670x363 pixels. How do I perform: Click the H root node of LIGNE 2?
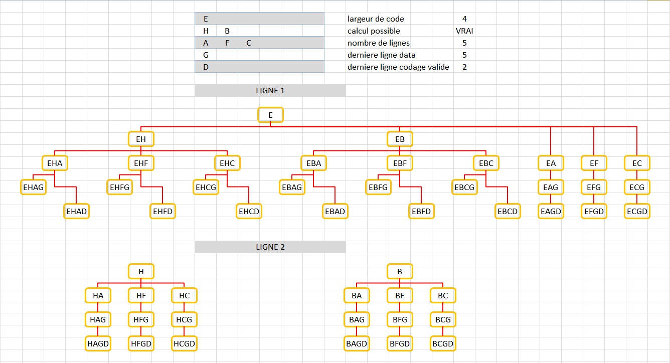click(141, 271)
